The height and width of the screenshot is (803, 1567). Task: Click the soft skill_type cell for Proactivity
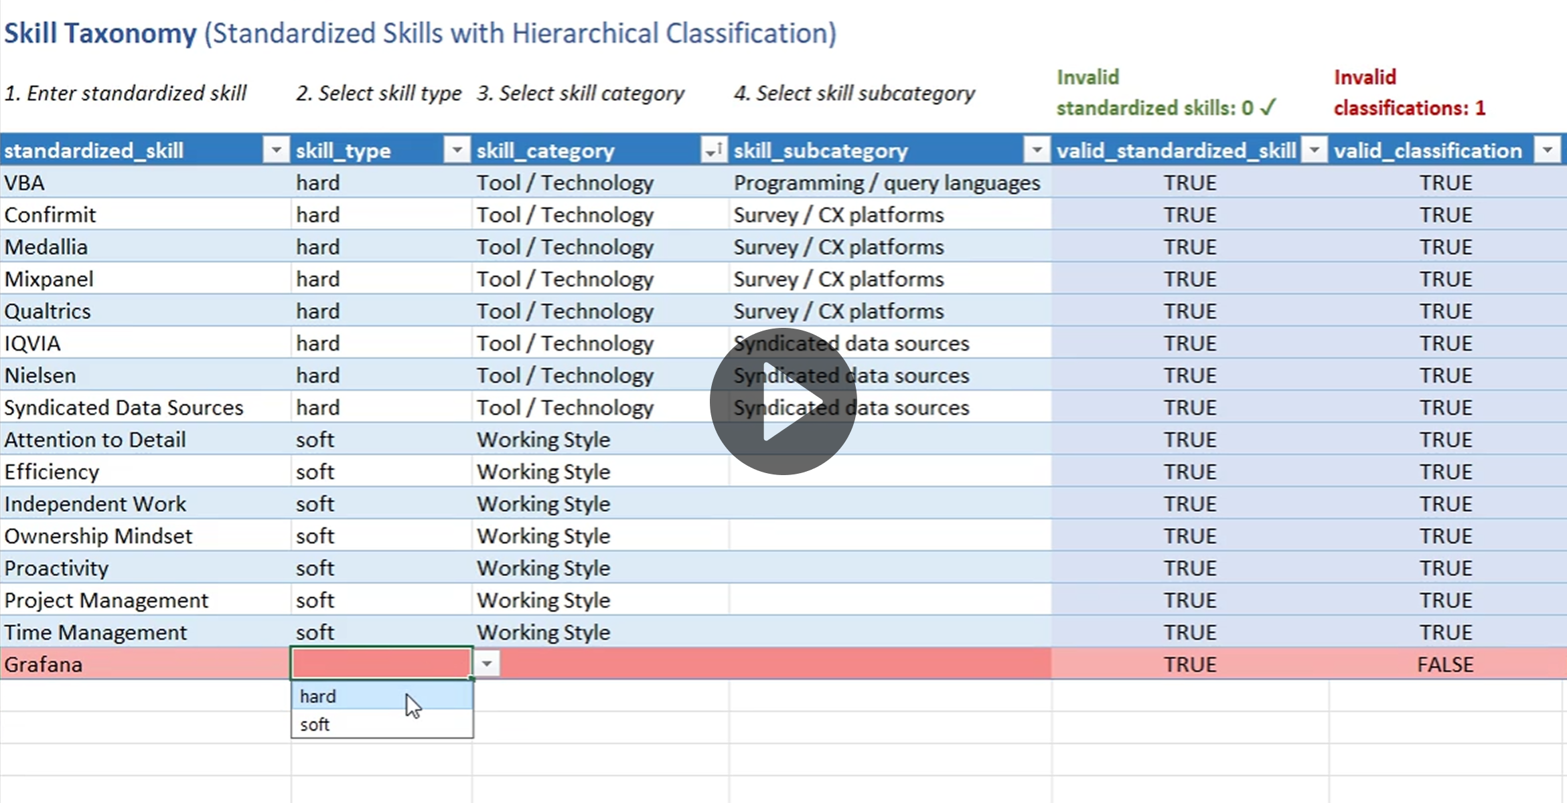coord(382,568)
